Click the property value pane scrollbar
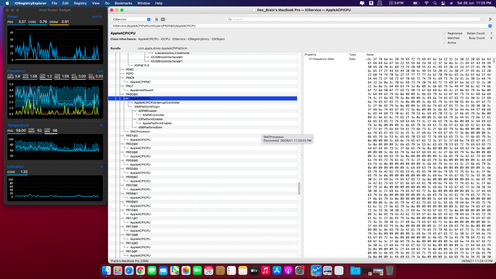496x279 pixels. [494, 60]
